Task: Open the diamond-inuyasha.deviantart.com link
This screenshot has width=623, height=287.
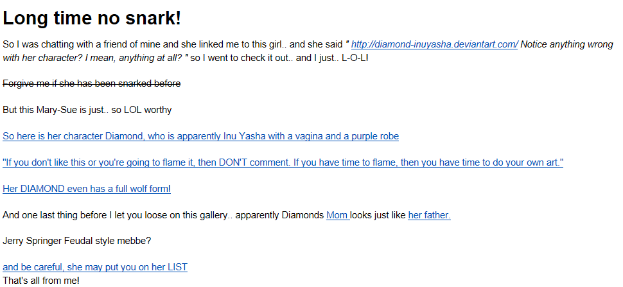Action: [x=435, y=44]
